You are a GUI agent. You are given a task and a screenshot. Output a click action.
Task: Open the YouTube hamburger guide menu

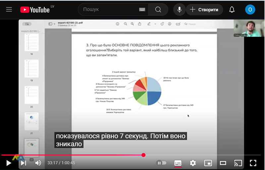tap(9, 10)
